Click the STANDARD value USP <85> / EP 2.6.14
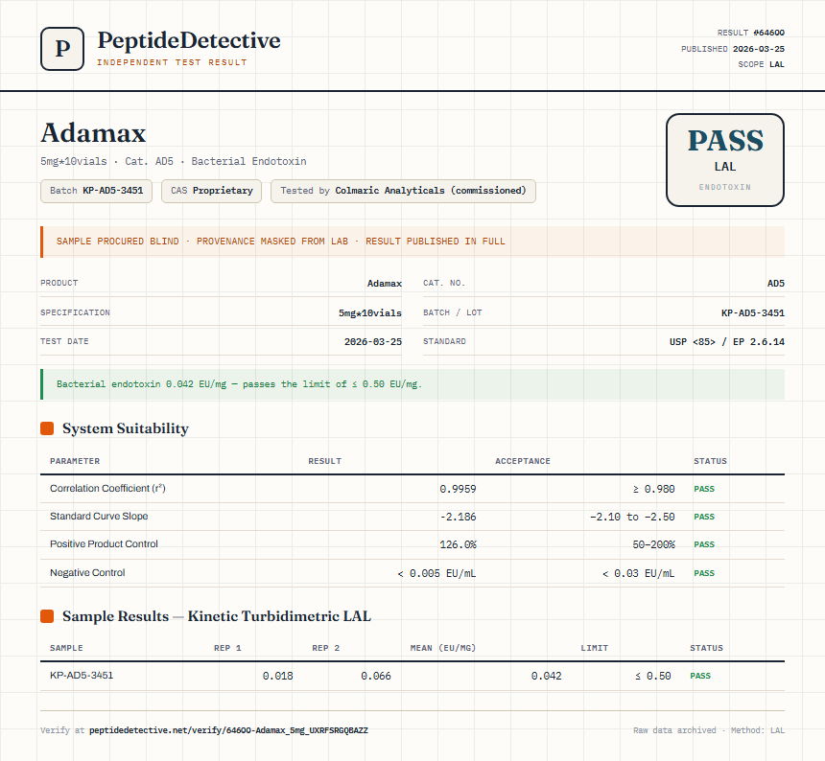This screenshot has width=825, height=761. (x=727, y=341)
